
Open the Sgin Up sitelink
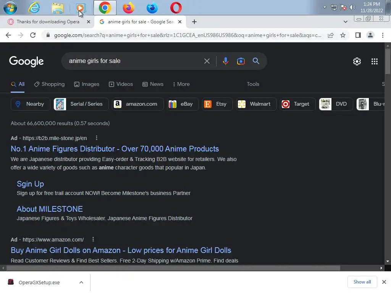coord(30,184)
